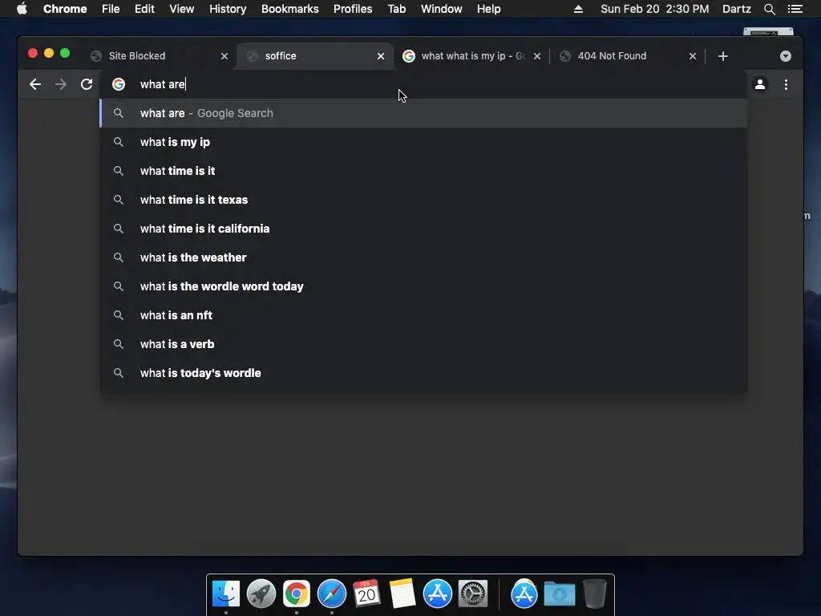Close the 'what what is my ip' tab
Image resolution: width=821 pixels, height=616 pixels.
(536, 56)
